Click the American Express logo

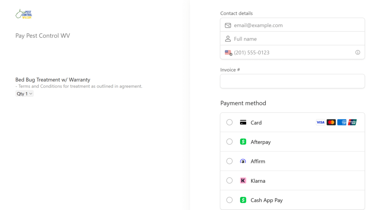pos(342,122)
